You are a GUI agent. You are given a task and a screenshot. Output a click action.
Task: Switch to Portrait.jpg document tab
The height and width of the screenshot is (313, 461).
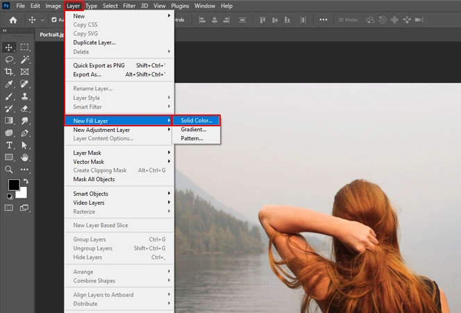click(x=51, y=35)
